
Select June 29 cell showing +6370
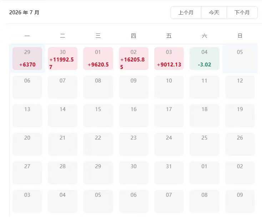coord(27,59)
